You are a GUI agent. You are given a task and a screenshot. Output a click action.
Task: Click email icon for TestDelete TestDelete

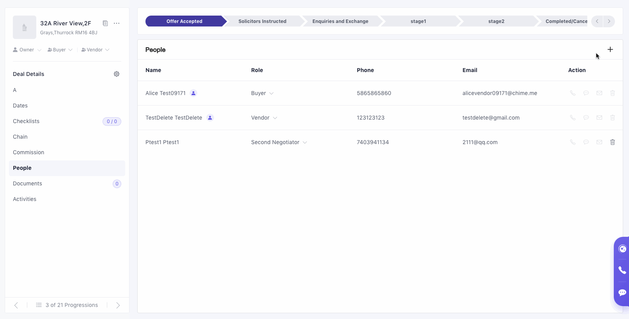click(599, 118)
